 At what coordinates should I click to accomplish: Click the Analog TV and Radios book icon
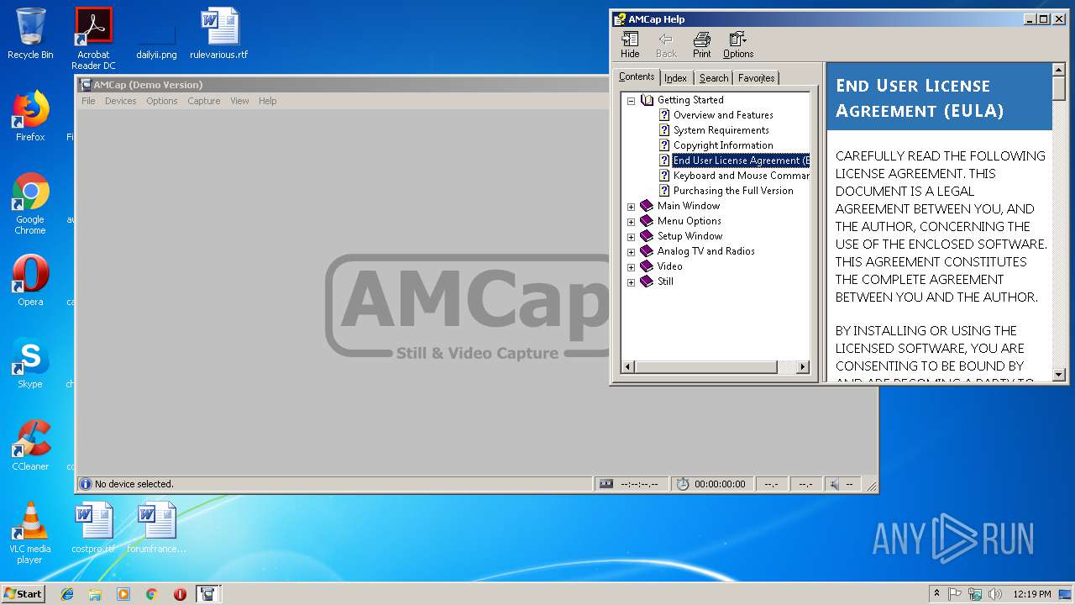coord(647,251)
